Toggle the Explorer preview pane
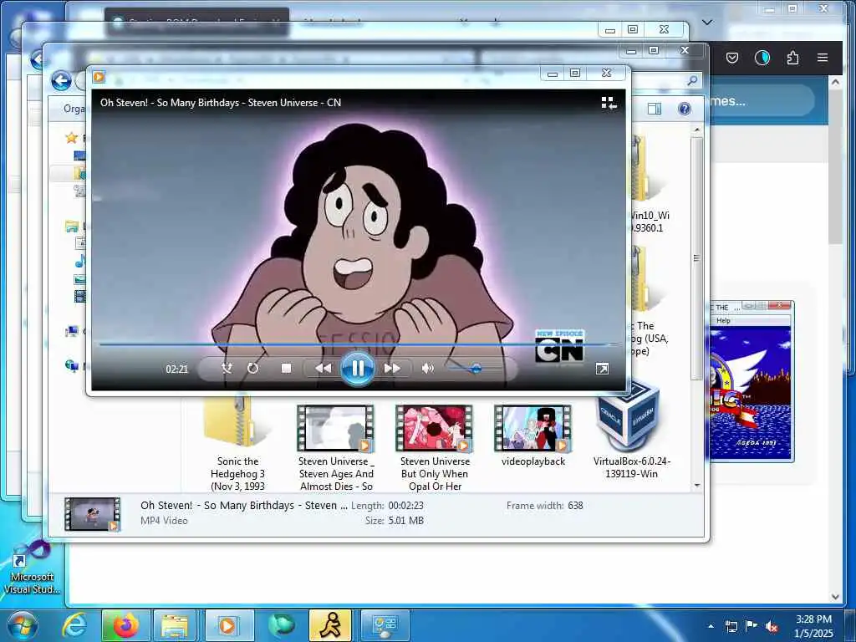Screen dimensions: 856x642 click(x=654, y=109)
